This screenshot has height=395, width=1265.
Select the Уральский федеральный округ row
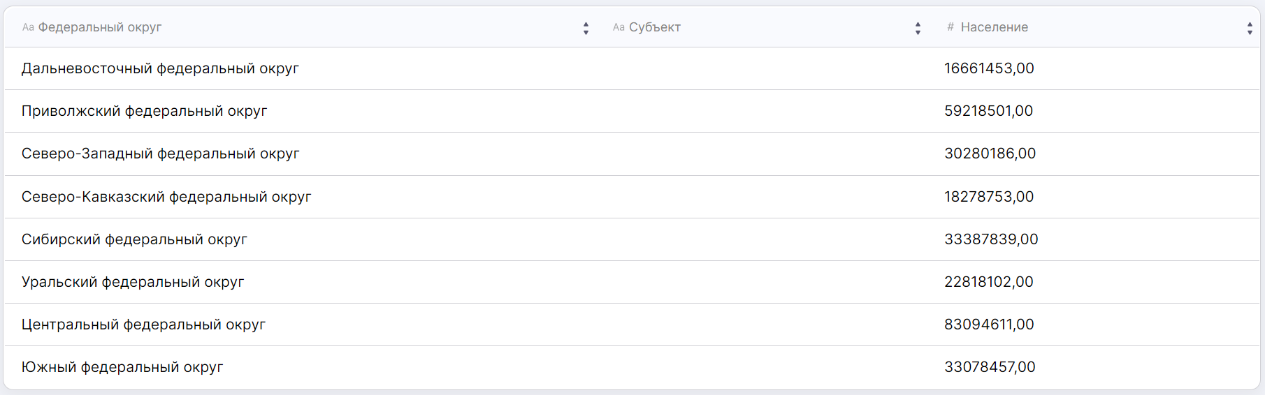pos(133,282)
